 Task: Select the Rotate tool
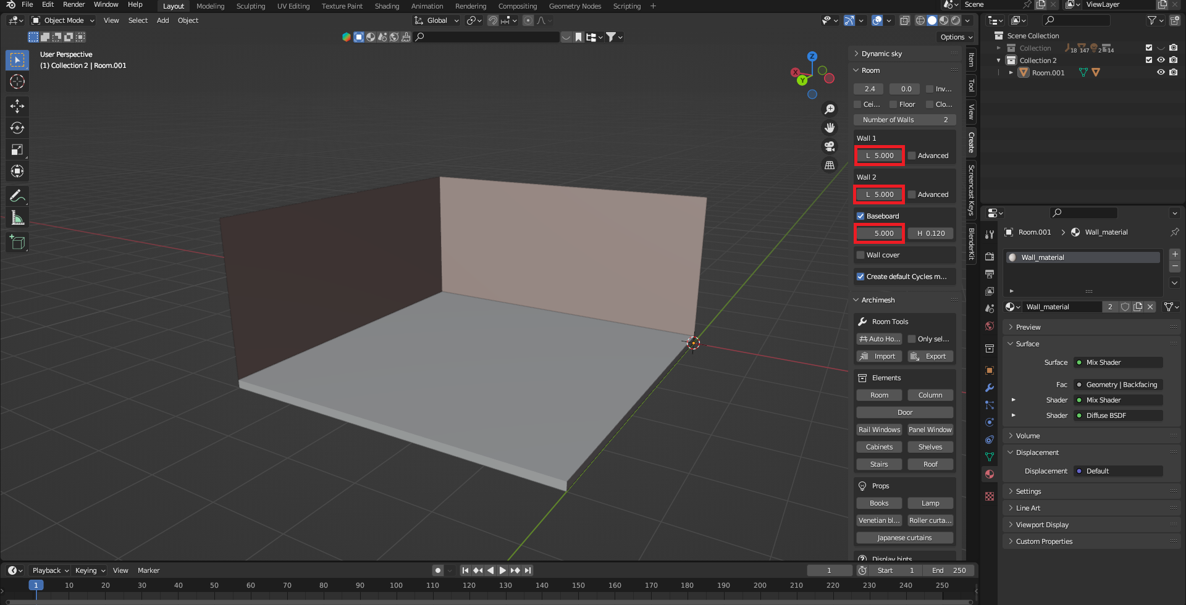(17, 128)
